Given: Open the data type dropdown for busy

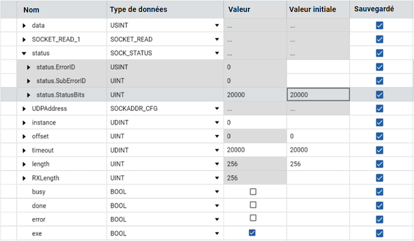Looking at the screenshot, I should [217, 192].
